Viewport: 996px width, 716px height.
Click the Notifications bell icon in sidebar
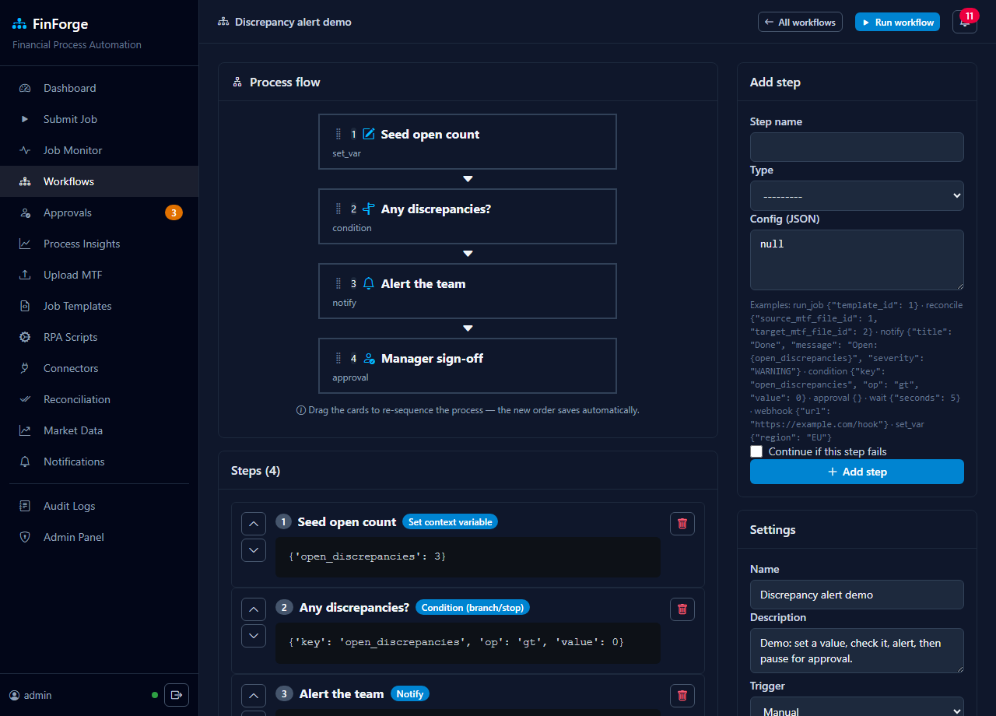coord(25,462)
